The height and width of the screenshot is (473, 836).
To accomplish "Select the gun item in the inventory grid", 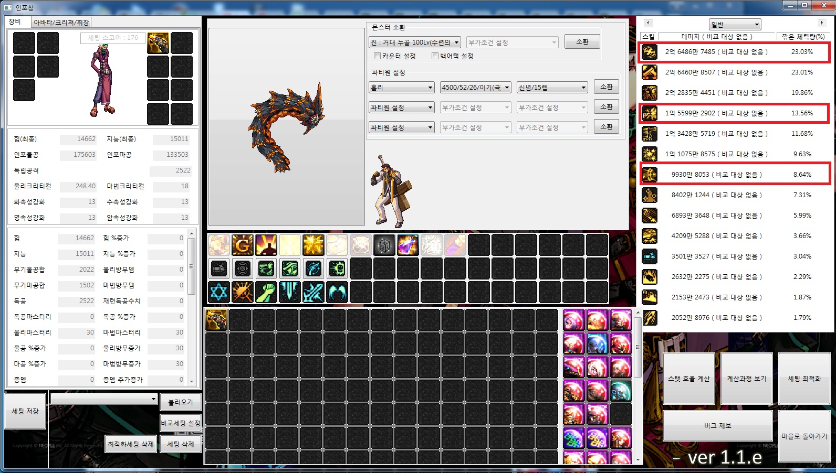I will pyautogui.click(x=217, y=320).
